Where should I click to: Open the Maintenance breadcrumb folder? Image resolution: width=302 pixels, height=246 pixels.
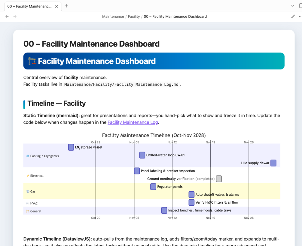tap(113, 17)
